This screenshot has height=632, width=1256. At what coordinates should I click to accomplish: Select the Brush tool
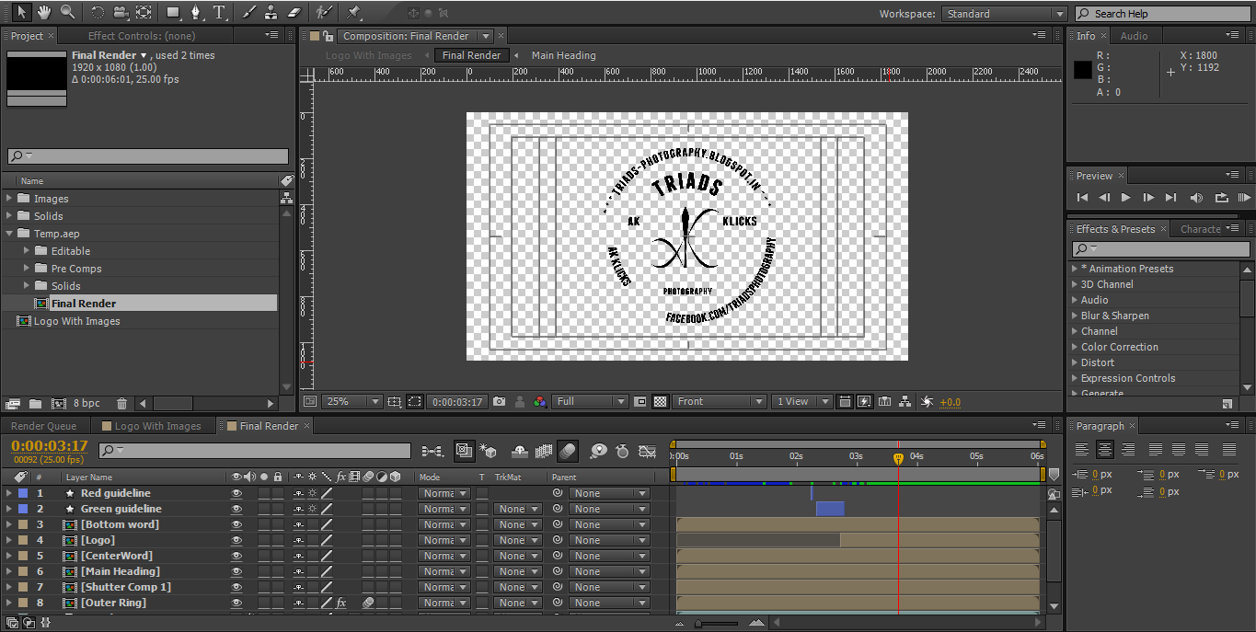pyautogui.click(x=248, y=12)
